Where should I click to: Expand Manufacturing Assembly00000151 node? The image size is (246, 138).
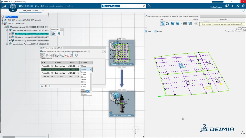10,37
